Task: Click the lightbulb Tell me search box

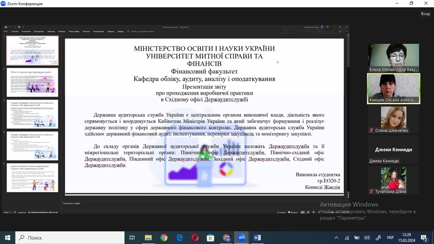Action: (140, 32)
